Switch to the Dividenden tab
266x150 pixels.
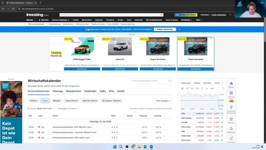pos(90,91)
